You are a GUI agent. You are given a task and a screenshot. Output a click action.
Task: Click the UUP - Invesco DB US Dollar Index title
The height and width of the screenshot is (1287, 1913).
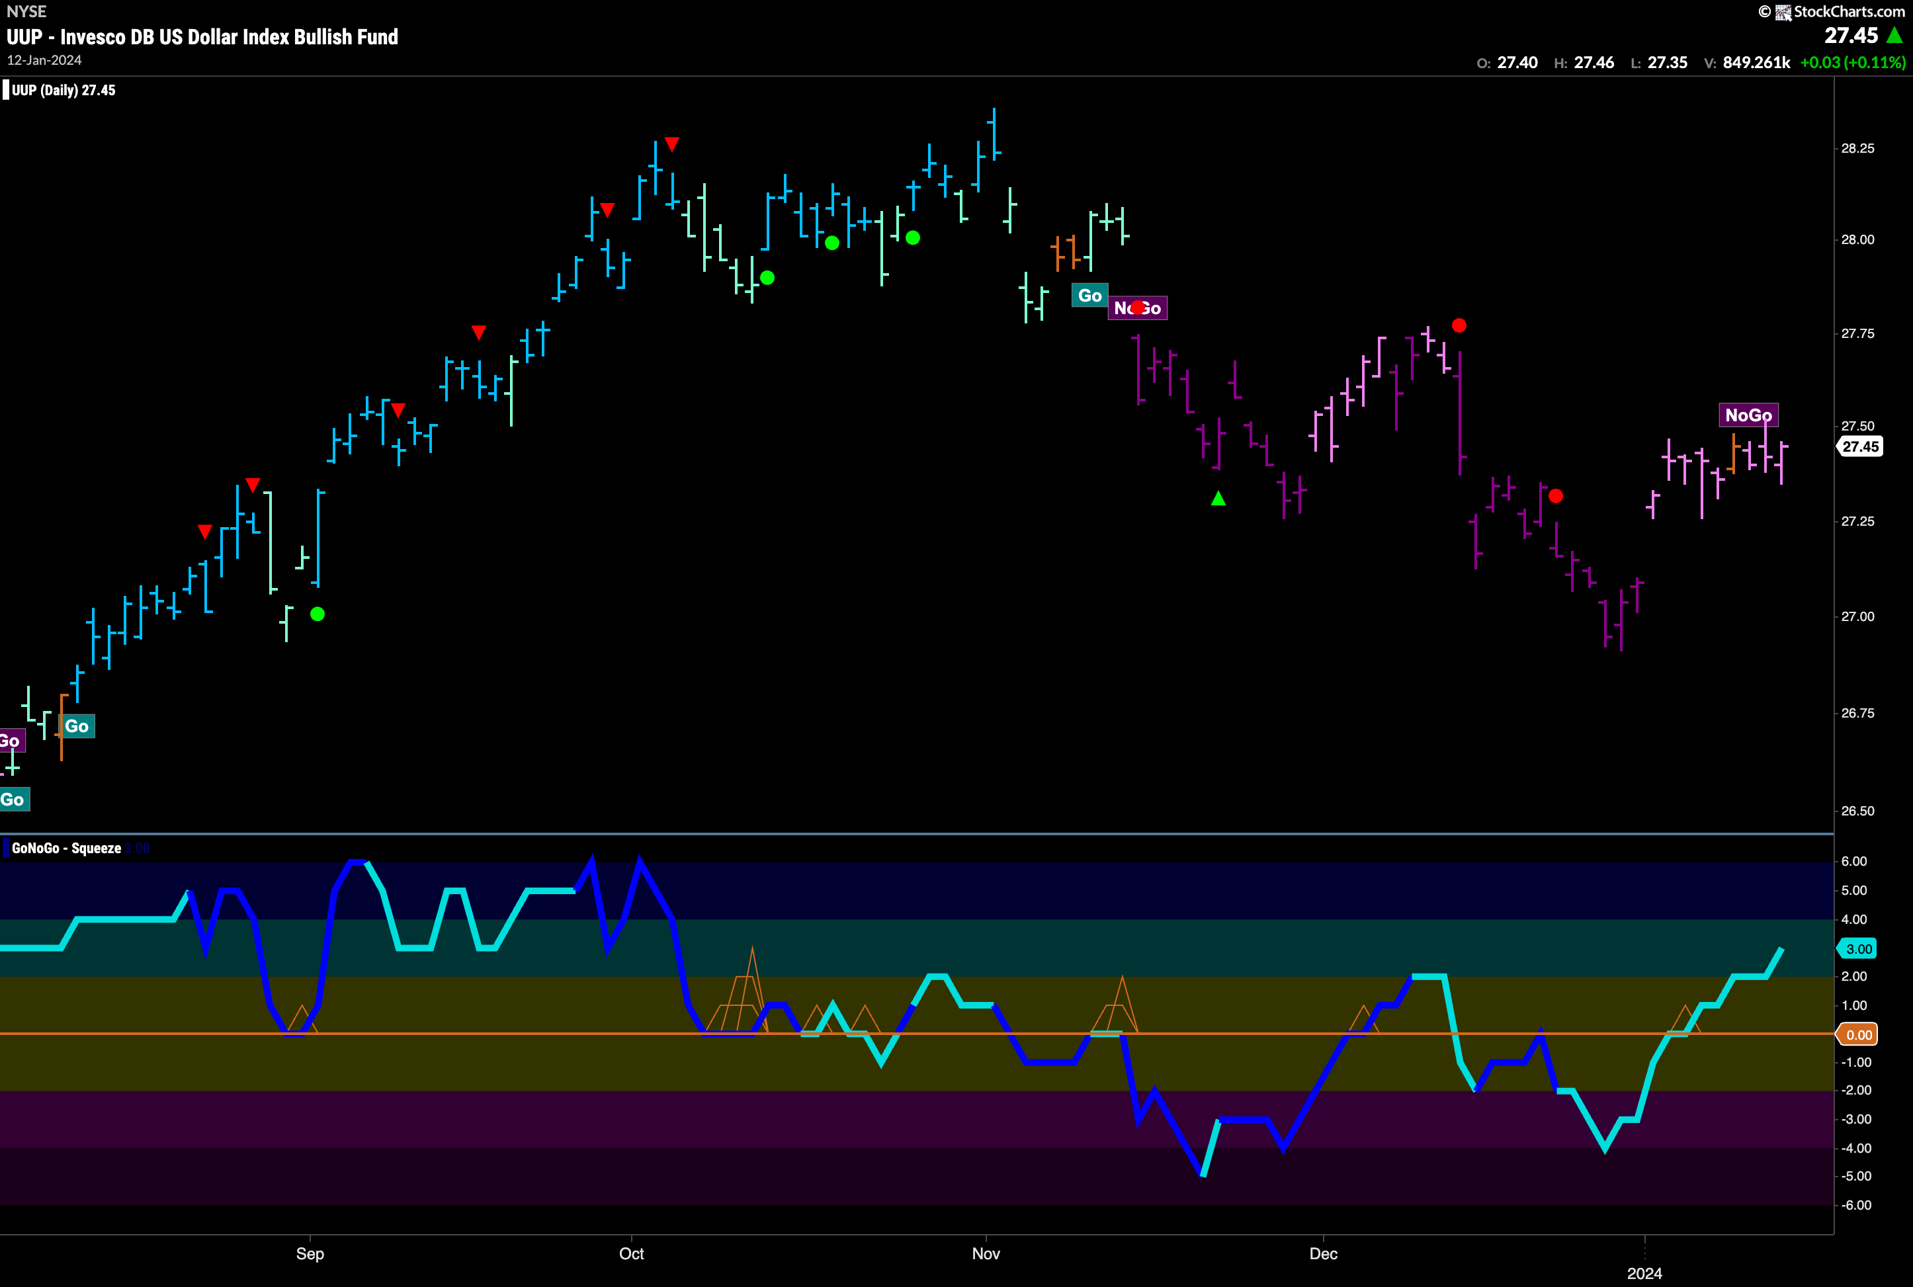(x=202, y=37)
